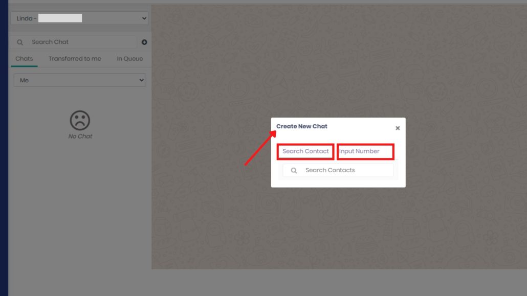The height and width of the screenshot is (296, 527).
Task: Click the Search Chat magnifier icon
Action: (x=20, y=42)
